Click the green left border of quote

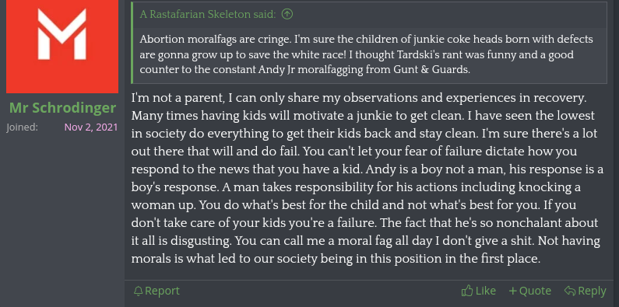pos(132,42)
